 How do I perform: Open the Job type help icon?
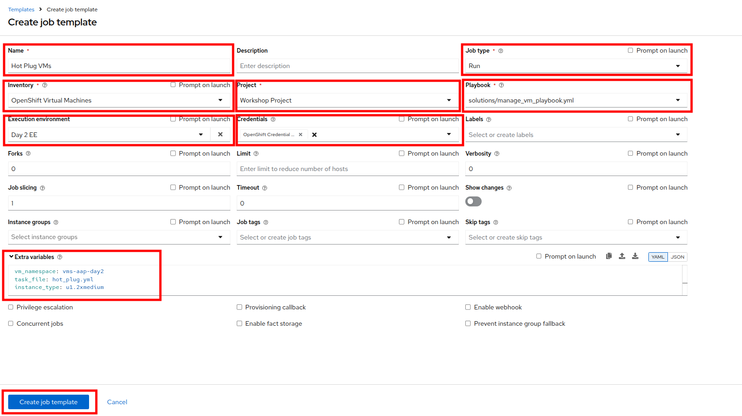501,51
